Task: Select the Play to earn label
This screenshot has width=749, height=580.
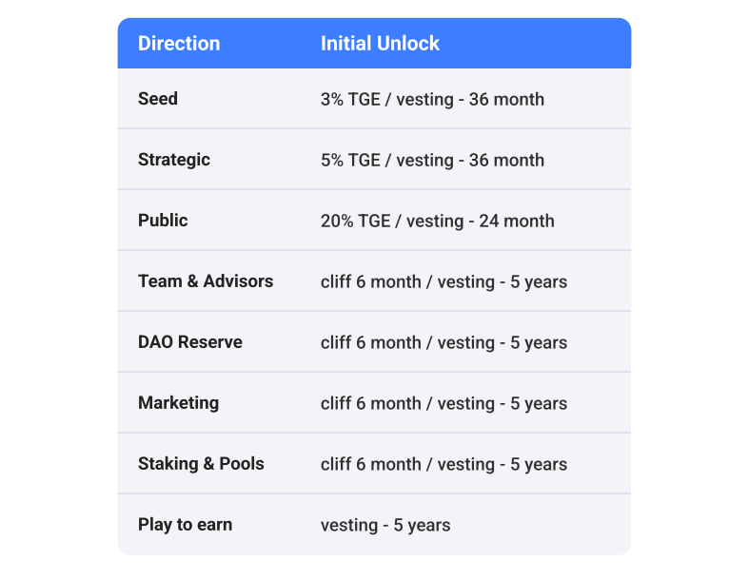Action: (x=186, y=525)
